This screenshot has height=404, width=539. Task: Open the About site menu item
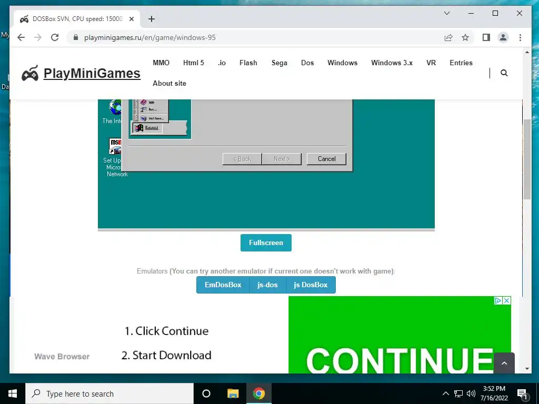169,83
